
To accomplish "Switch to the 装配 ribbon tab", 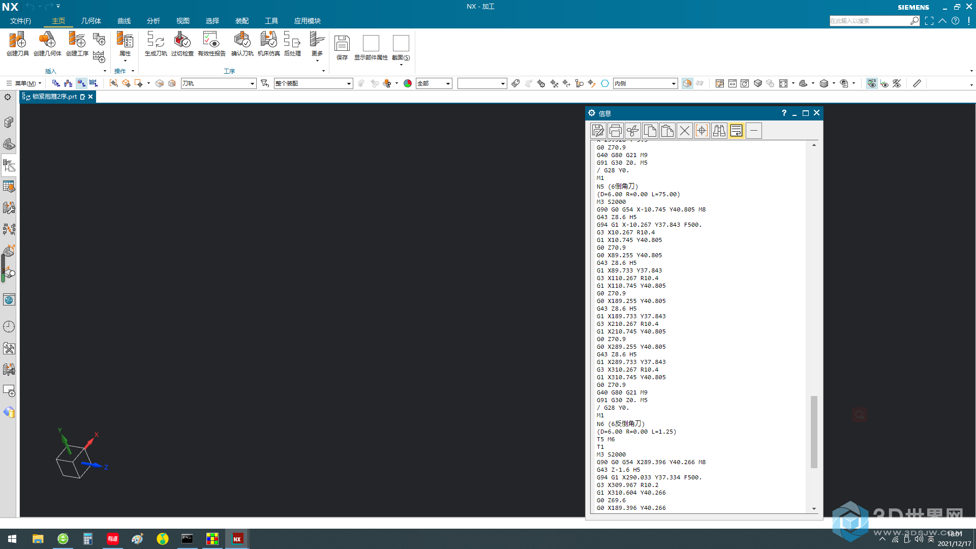I will pyautogui.click(x=242, y=21).
